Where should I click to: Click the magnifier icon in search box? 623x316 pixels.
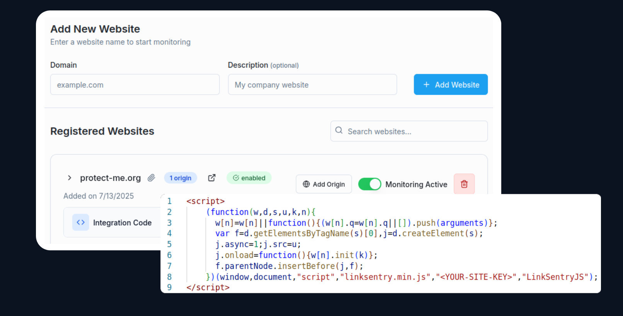tap(339, 131)
